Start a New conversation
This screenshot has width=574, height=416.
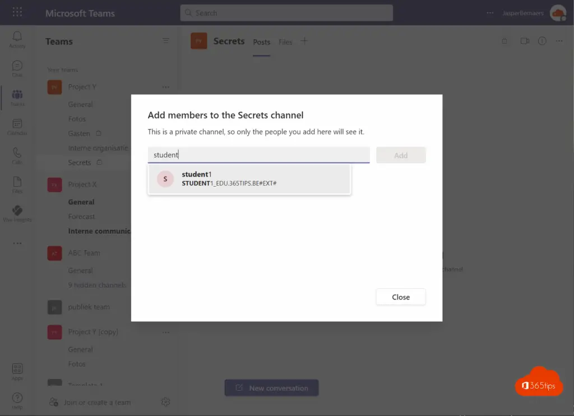coord(272,388)
